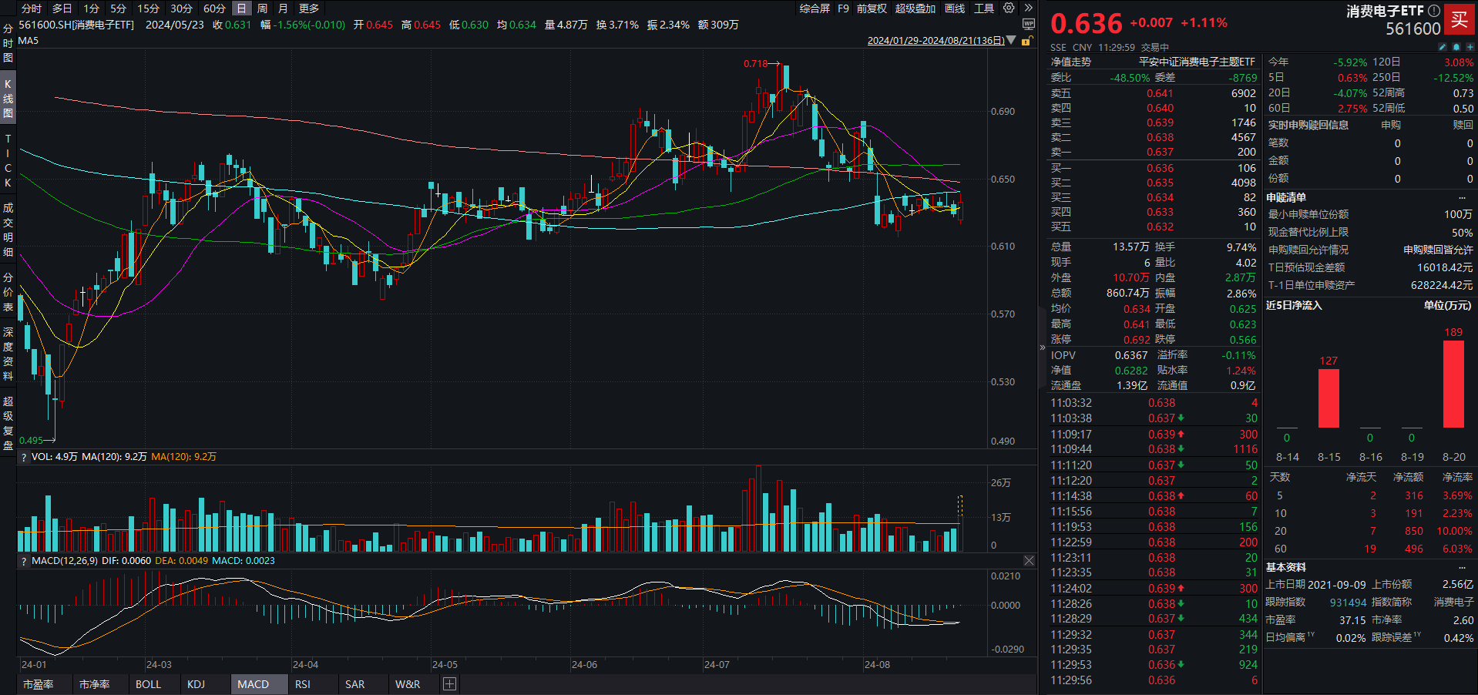Open the 更多 periods dropdown

309,8
